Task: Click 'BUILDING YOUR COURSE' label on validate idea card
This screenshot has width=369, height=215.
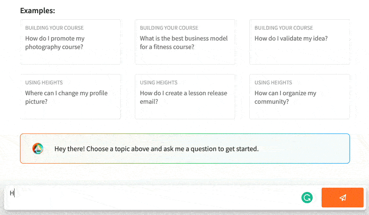Action: pos(284,28)
